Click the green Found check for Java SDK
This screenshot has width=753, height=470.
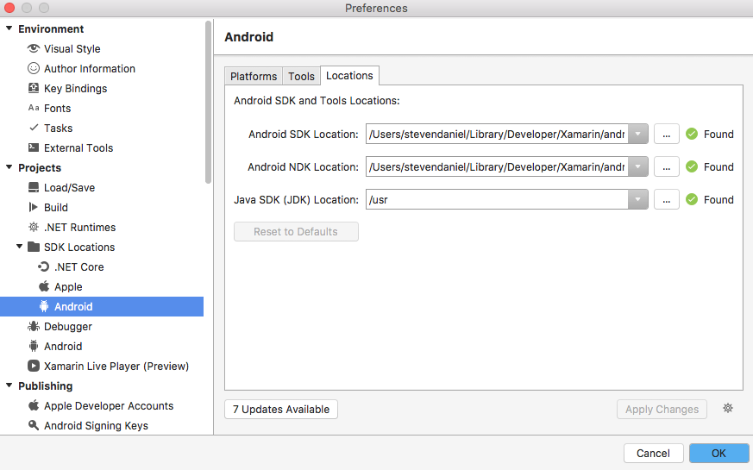pyautogui.click(x=692, y=199)
